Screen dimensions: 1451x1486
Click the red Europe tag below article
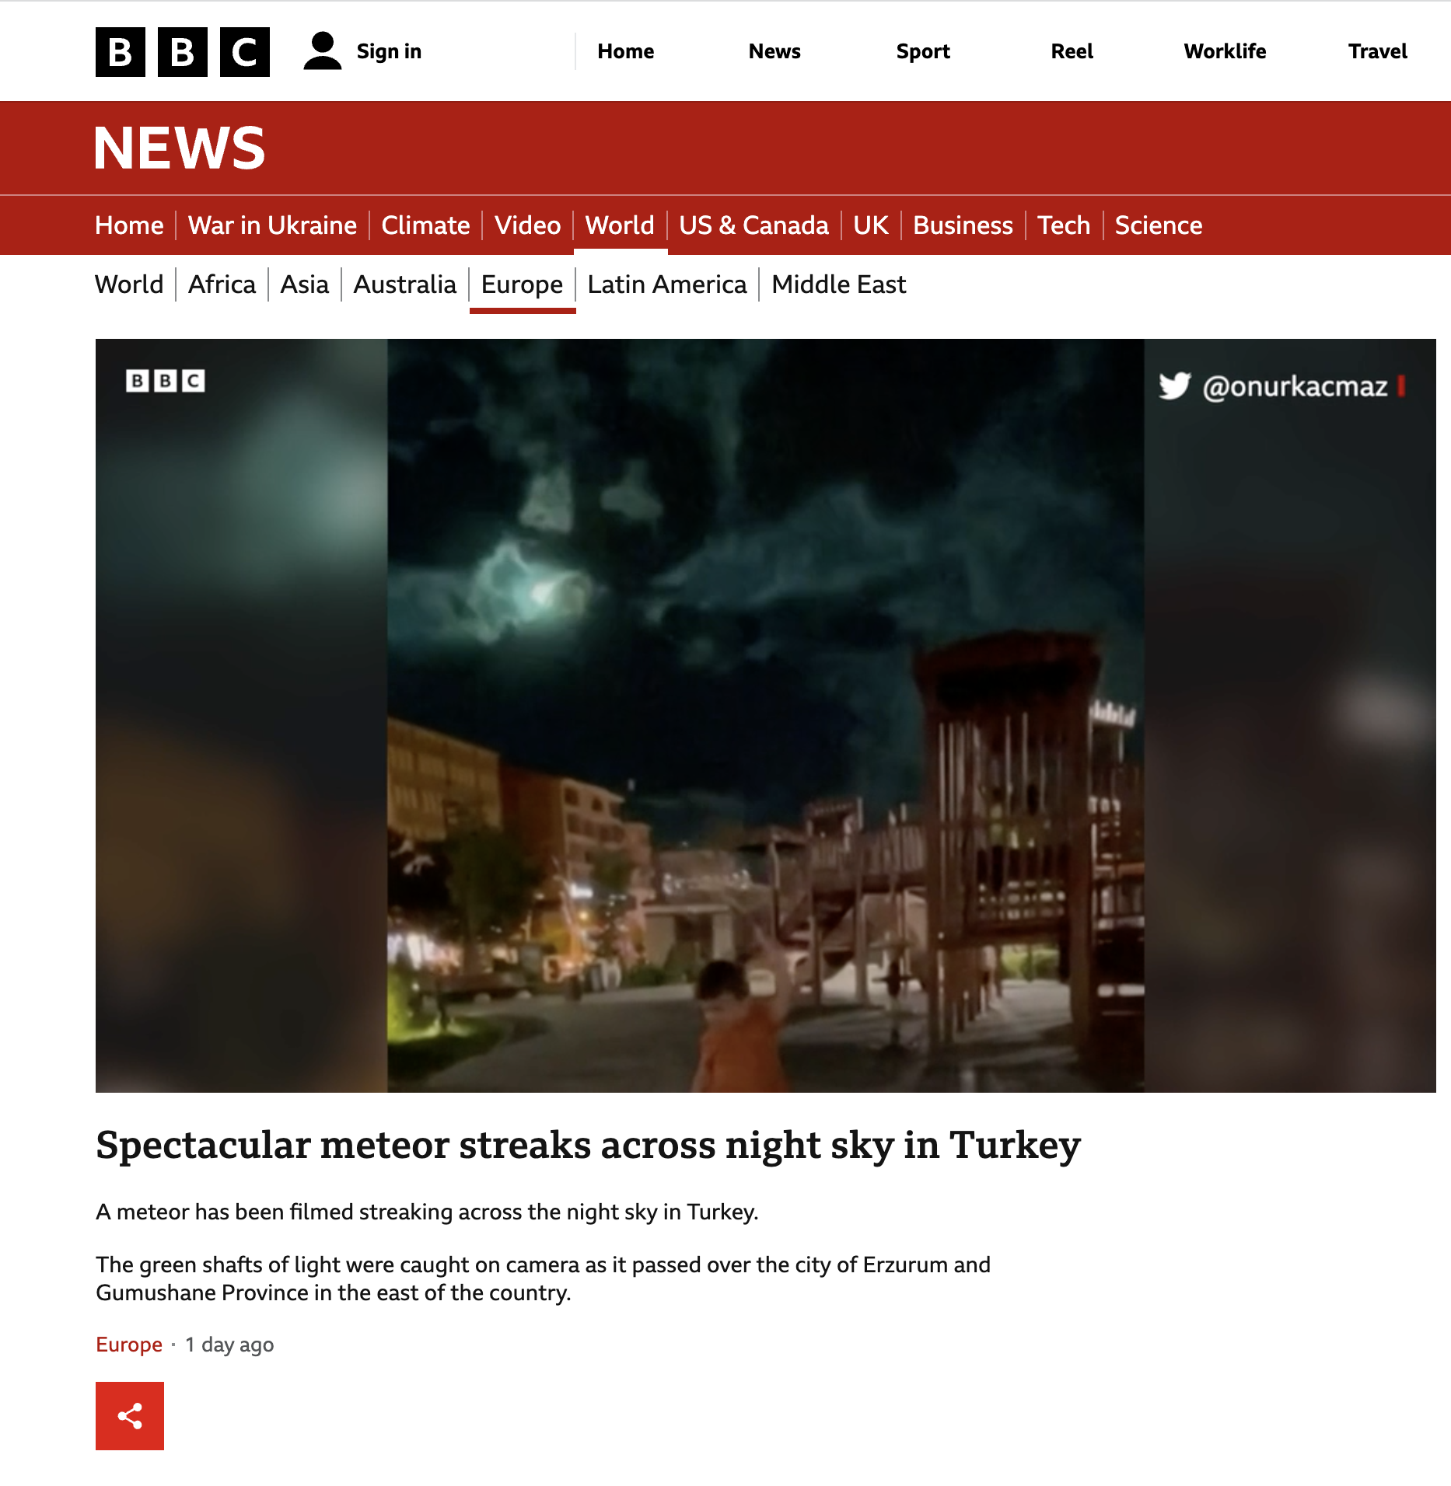(x=129, y=1345)
